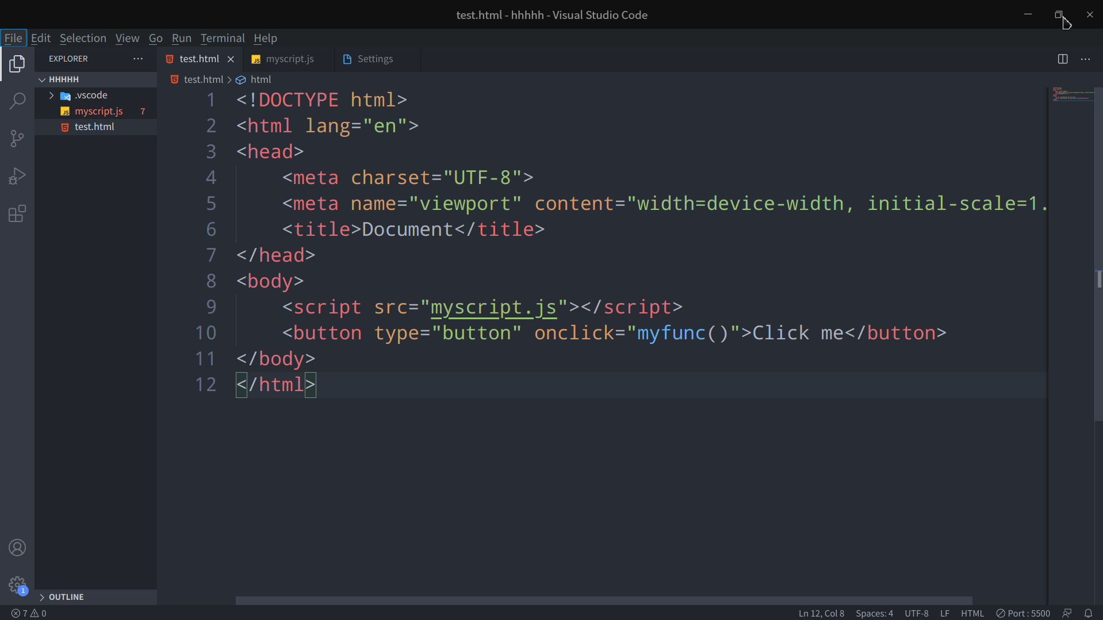
Task: Open the feedback icon in status bar
Action: (x=1067, y=613)
